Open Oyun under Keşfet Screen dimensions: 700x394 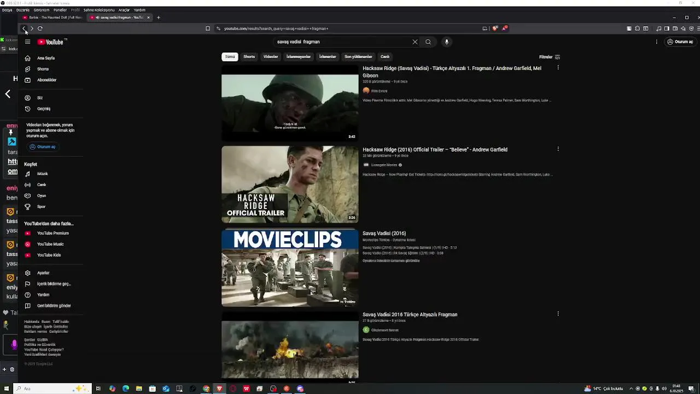pyautogui.click(x=42, y=195)
